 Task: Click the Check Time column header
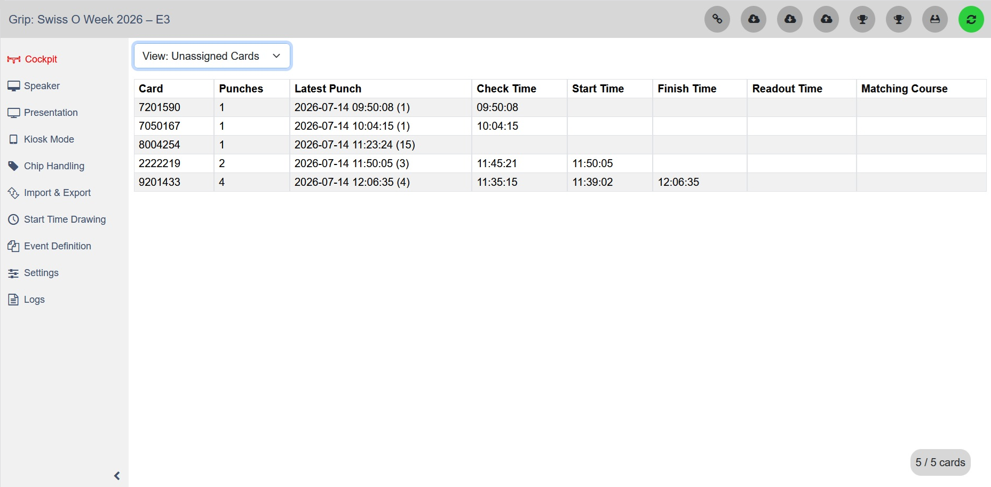[x=520, y=89]
